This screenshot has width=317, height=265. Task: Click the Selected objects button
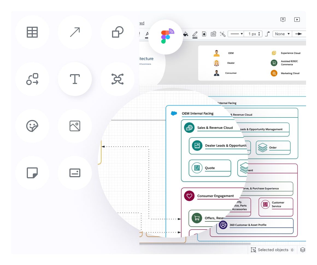pos(272,250)
